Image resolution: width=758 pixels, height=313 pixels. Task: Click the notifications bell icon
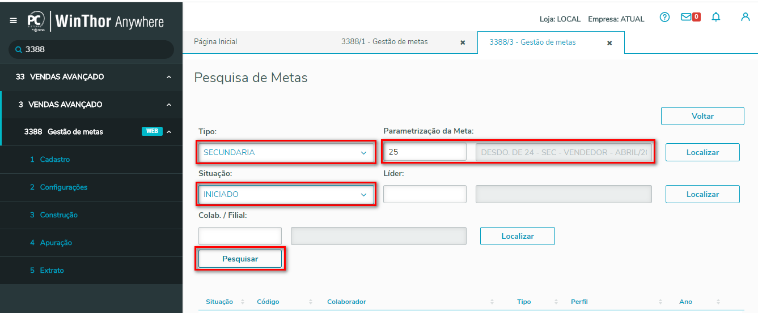tap(716, 18)
